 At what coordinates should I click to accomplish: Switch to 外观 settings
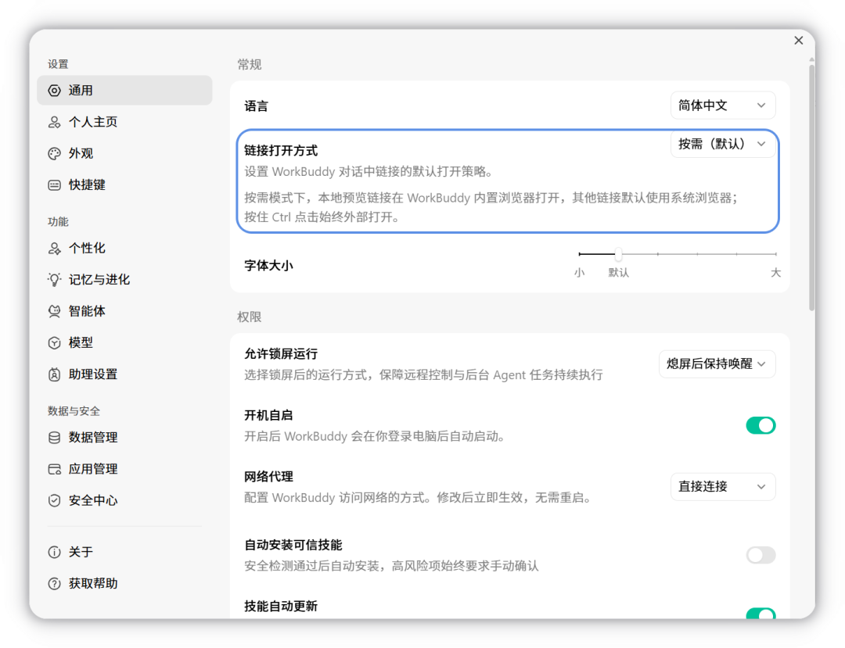[124, 153]
